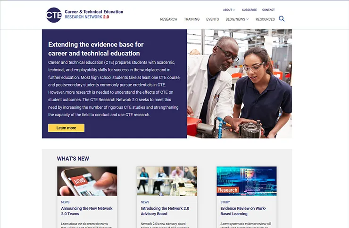Expand the Blog/News dropdown chevron

click(248, 19)
